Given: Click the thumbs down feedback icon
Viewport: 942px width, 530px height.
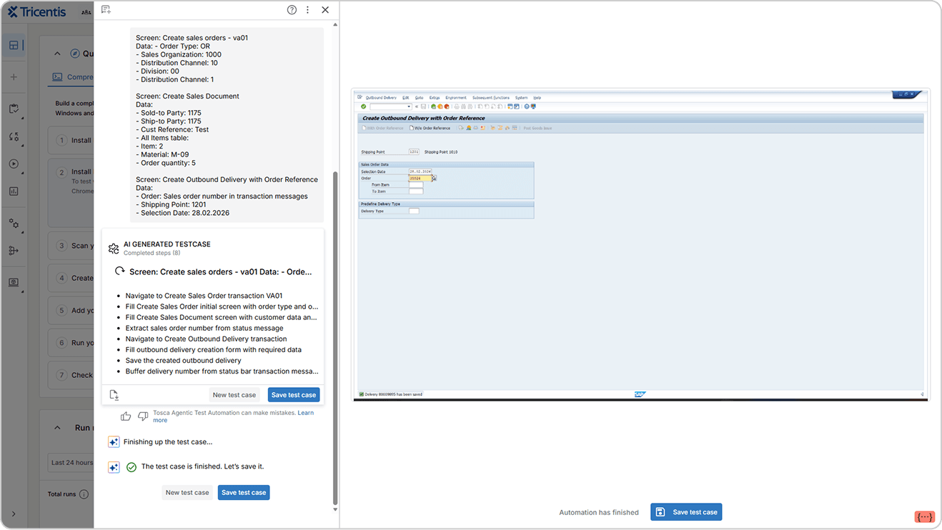Looking at the screenshot, I should pos(143,416).
